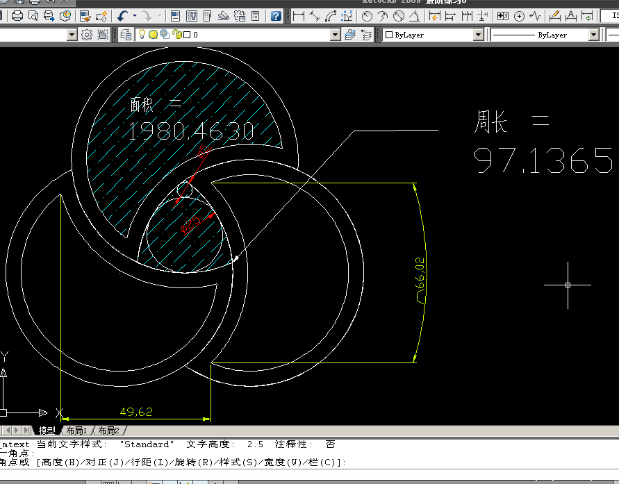Click the last-tab navigation arrow
The width and height of the screenshot is (619, 484).
coord(26,430)
